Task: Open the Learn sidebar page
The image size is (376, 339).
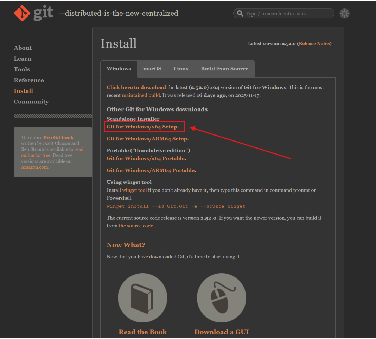Action: 23,58
